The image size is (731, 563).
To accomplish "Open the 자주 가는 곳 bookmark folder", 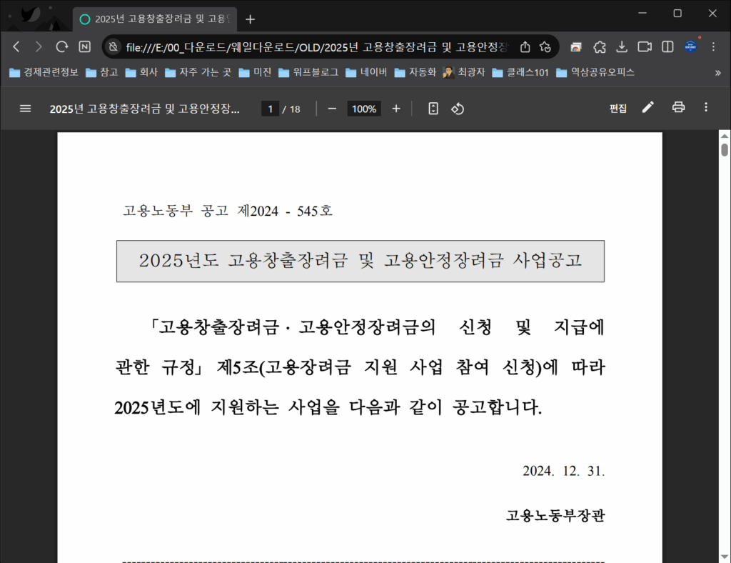I will [x=198, y=72].
